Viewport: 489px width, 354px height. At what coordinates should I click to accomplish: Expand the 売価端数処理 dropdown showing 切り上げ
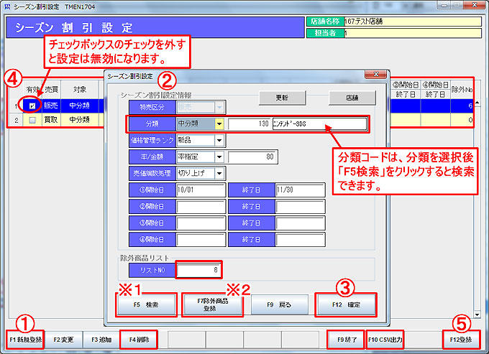(219, 173)
